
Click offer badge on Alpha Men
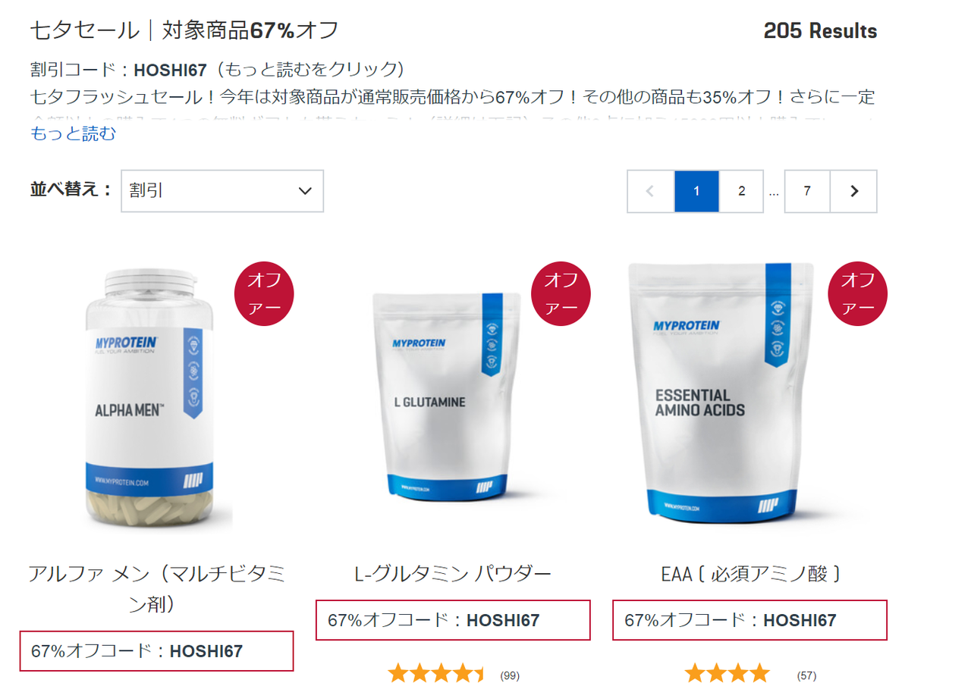click(x=265, y=293)
